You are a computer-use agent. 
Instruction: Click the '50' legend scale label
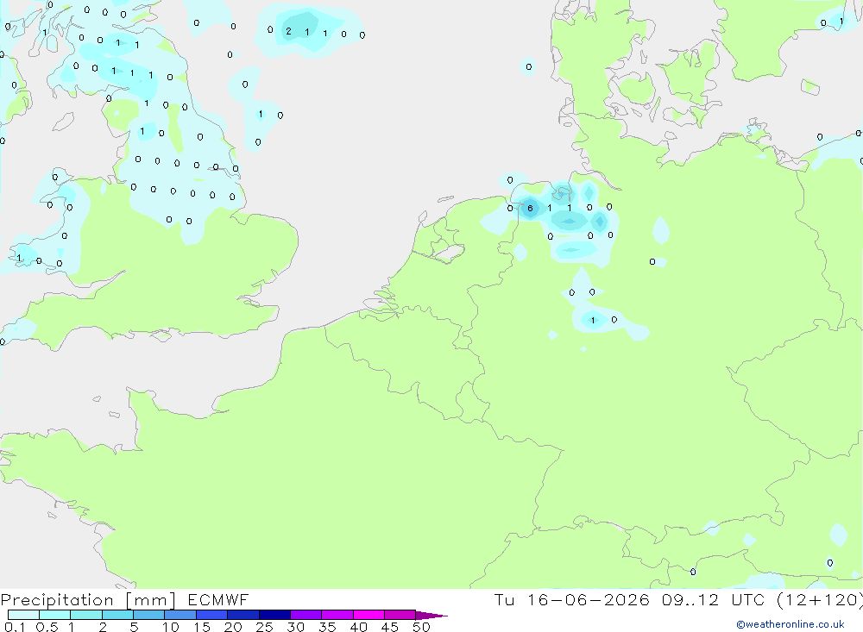click(x=422, y=627)
